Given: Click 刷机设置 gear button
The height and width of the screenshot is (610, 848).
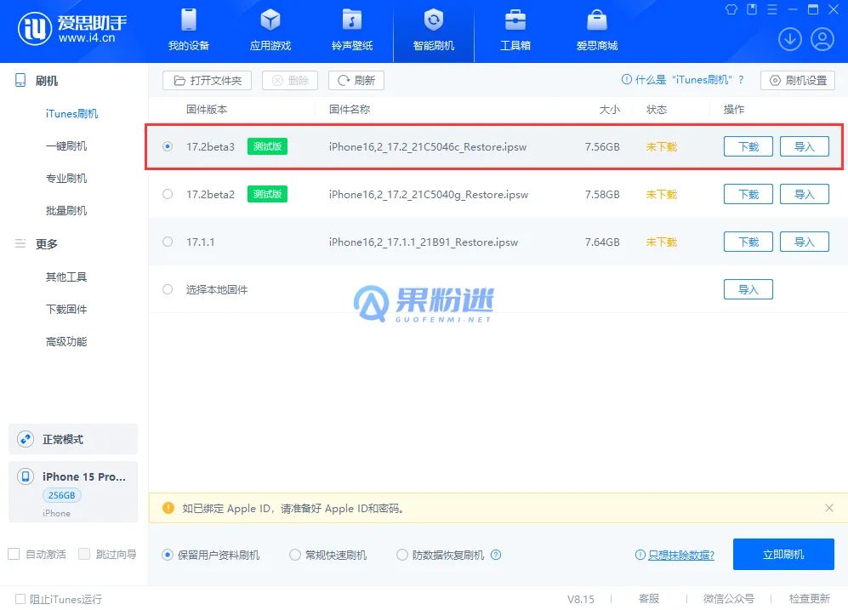Looking at the screenshot, I should coord(798,80).
